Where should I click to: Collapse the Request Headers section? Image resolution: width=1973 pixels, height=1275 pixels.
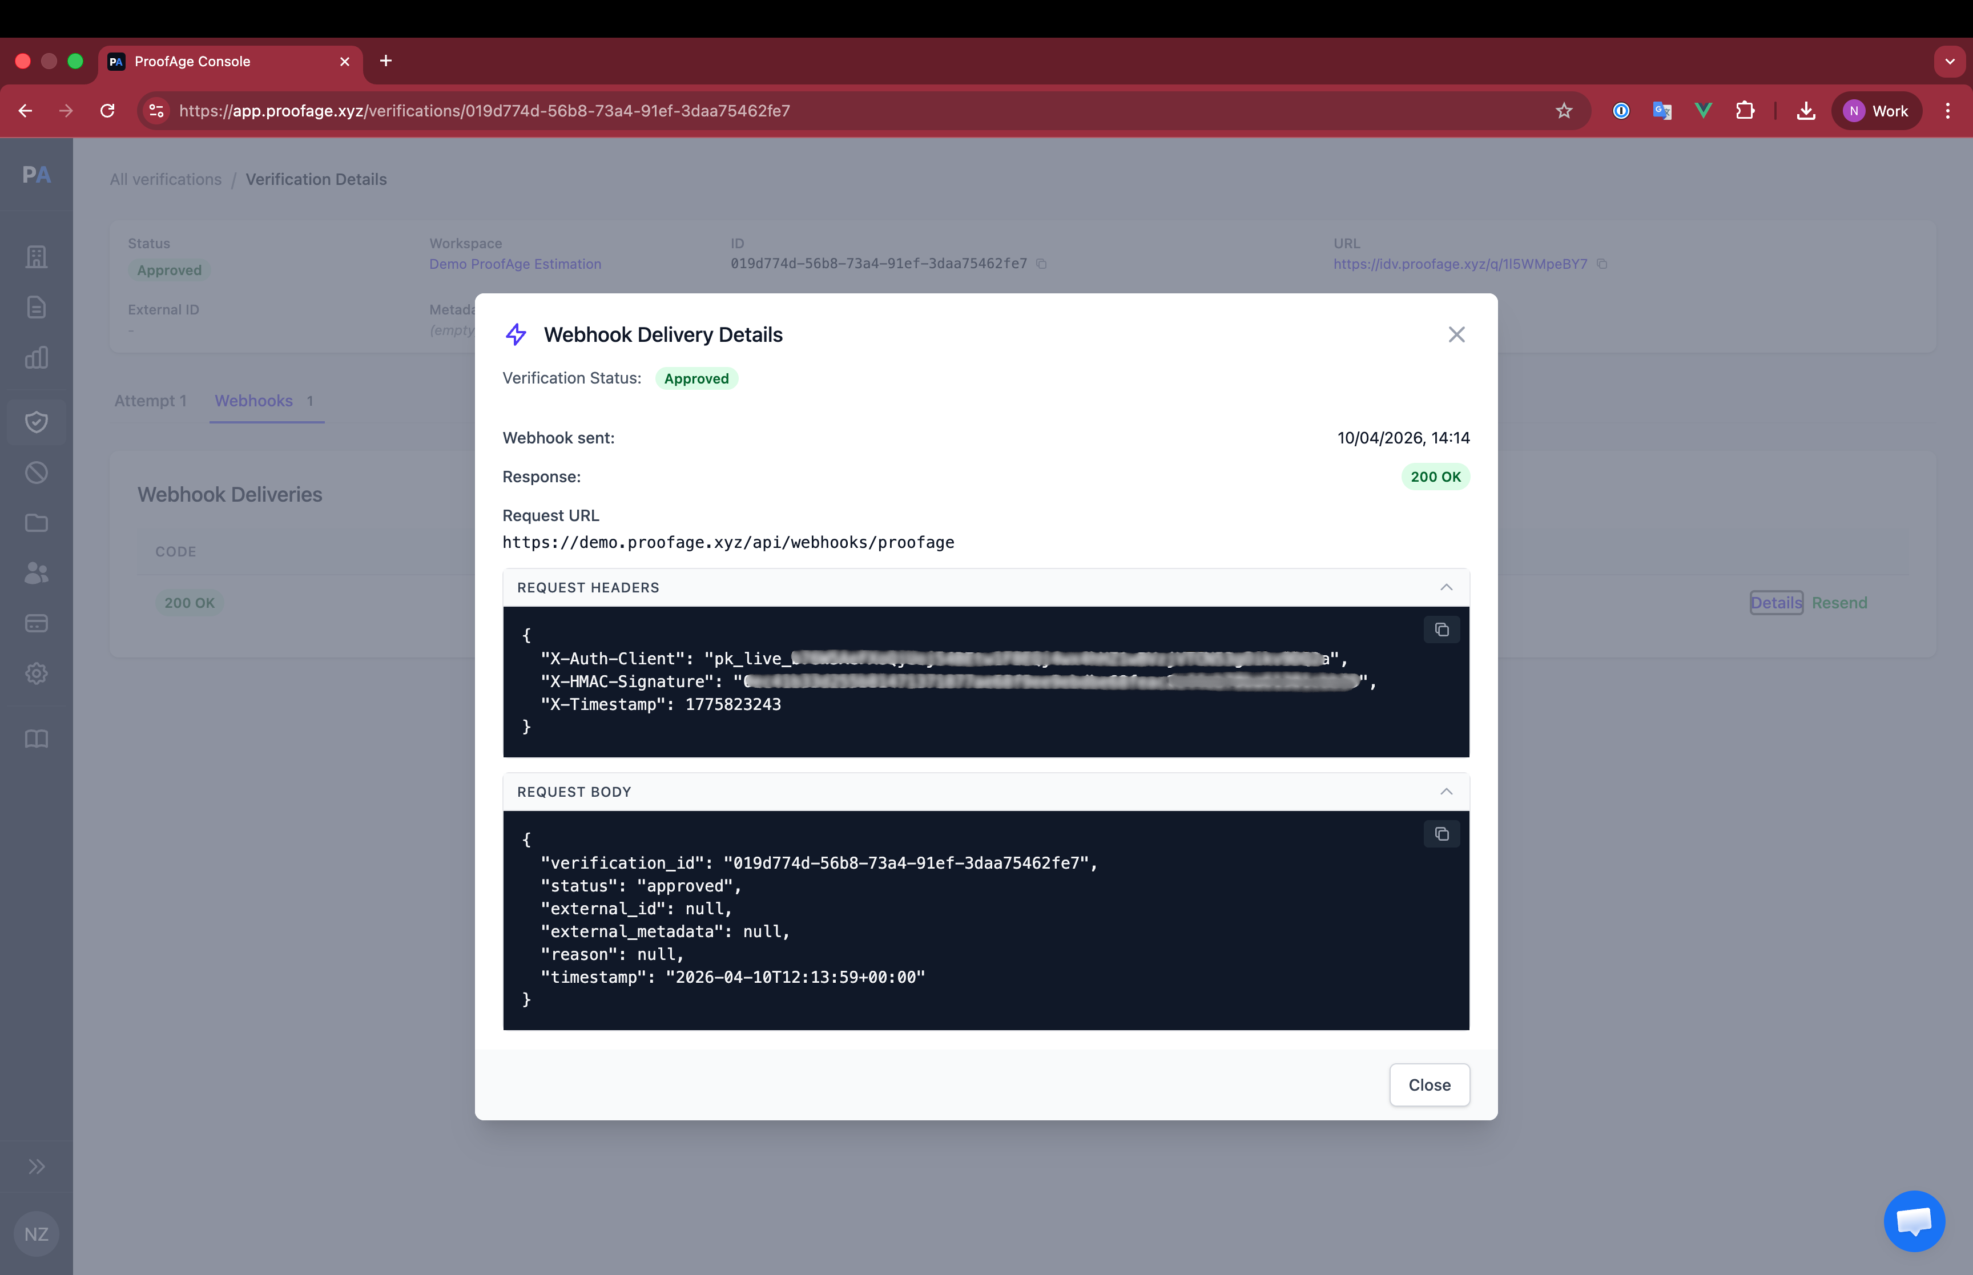[1445, 587]
